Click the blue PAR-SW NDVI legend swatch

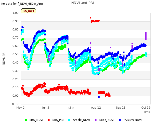(120, 120)
